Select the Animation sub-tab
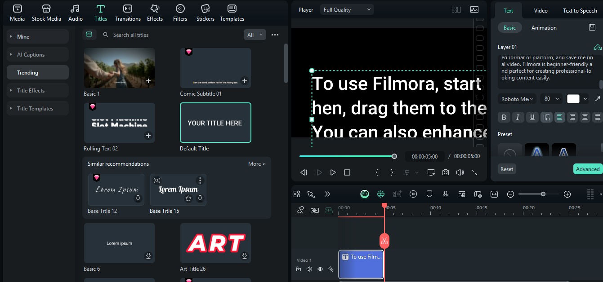This screenshot has height=282, width=603. coord(544,28)
